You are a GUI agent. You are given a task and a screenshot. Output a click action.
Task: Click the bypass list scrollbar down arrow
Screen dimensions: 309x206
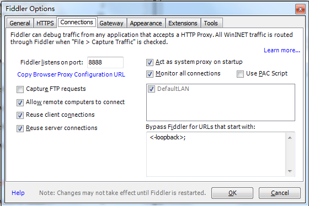coord(290,171)
